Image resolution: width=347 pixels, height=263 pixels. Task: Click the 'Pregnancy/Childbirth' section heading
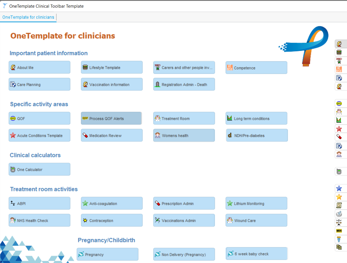(106, 240)
